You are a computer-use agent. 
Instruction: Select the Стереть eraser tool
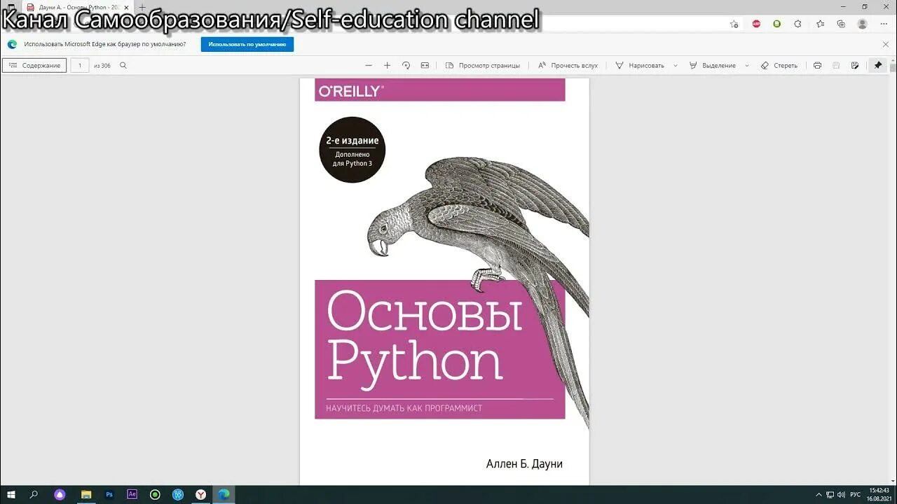[x=779, y=65]
